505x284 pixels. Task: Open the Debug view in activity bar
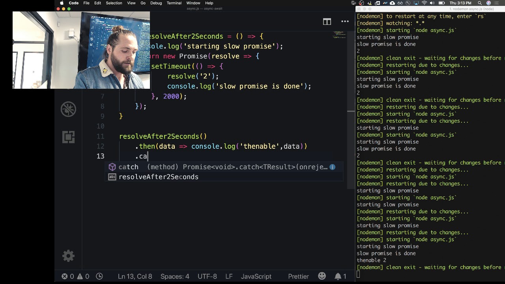(x=68, y=109)
